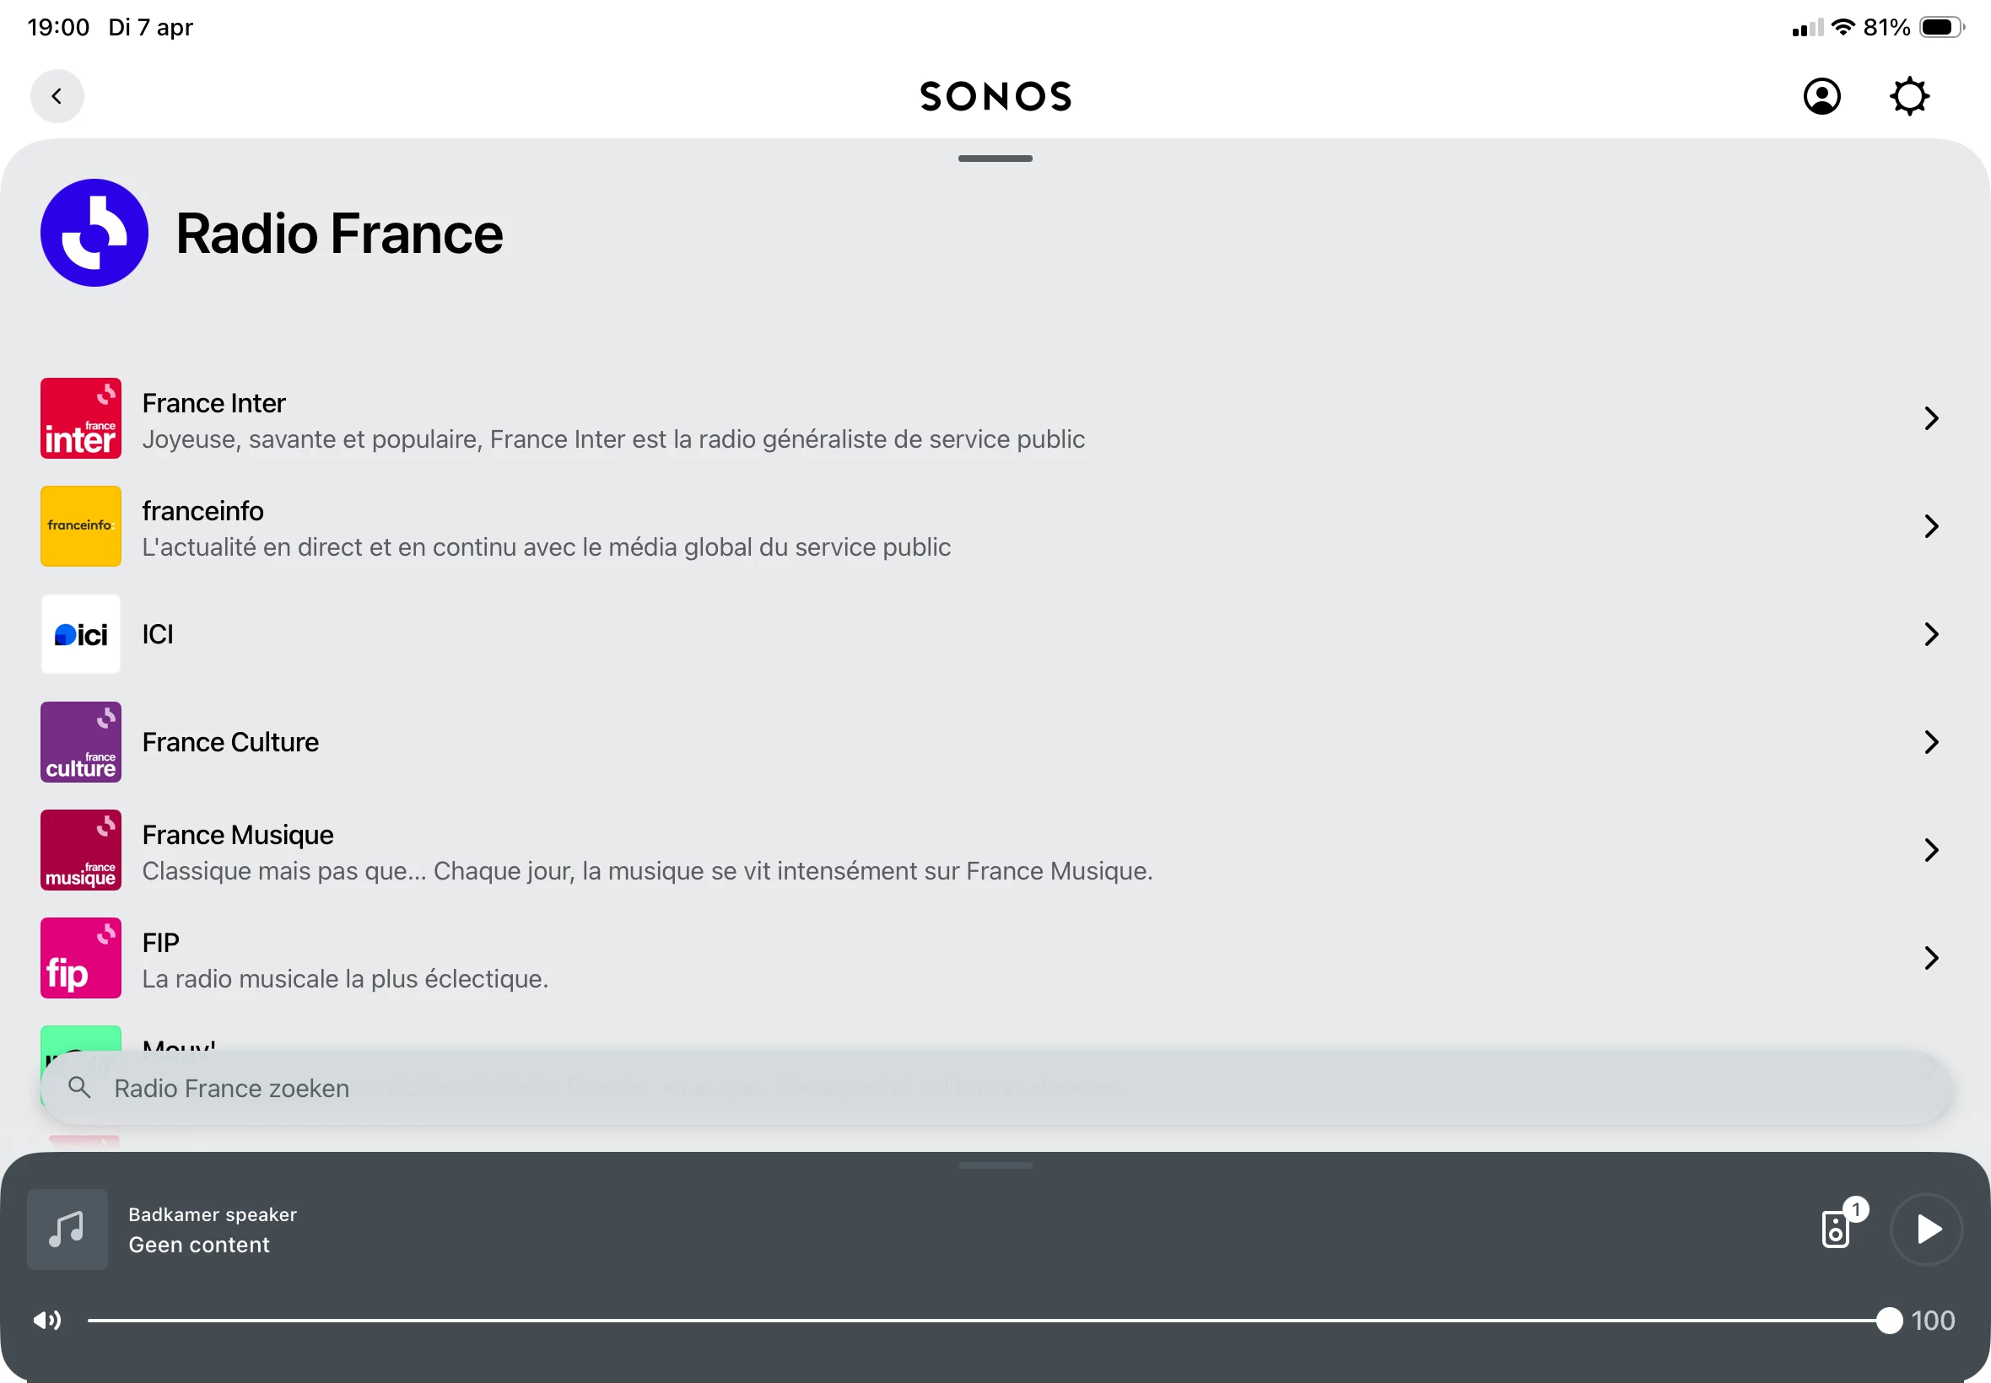Open the speaker grouping output icon
The height and width of the screenshot is (1383, 1991).
(x=1836, y=1228)
